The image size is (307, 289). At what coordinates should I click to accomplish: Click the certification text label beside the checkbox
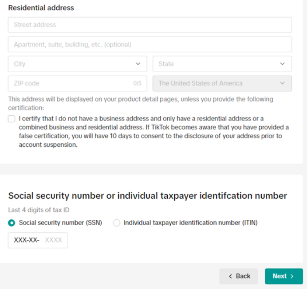(x=153, y=132)
